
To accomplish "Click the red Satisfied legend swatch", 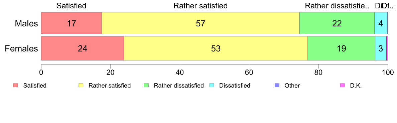I will point(16,86).
